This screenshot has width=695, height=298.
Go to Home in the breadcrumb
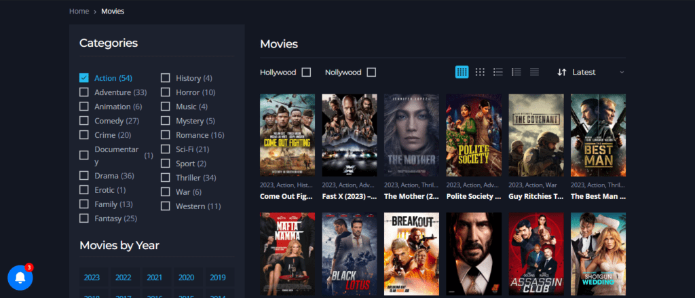pos(79,11)
